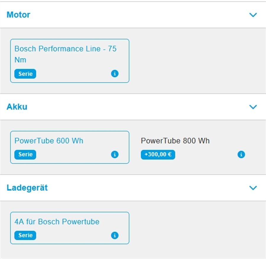
Task: Click the Serie badge under 4A charger
Action: (x=25, y=235)
